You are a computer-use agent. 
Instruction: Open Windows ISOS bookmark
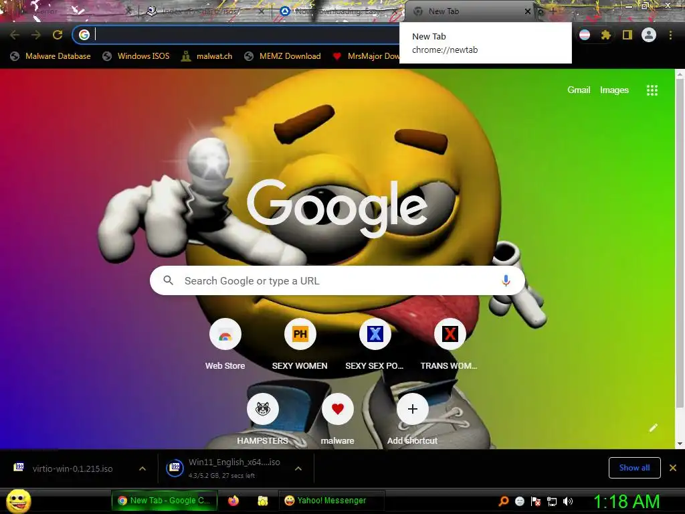(x=136, y=56)
